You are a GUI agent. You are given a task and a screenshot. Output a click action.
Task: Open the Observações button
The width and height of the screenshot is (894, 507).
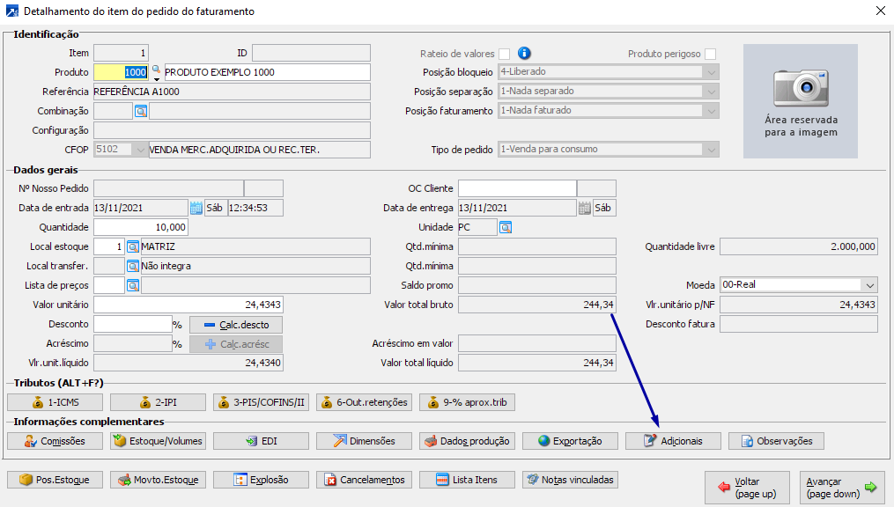pyautogui.click(x=777, y=441)
